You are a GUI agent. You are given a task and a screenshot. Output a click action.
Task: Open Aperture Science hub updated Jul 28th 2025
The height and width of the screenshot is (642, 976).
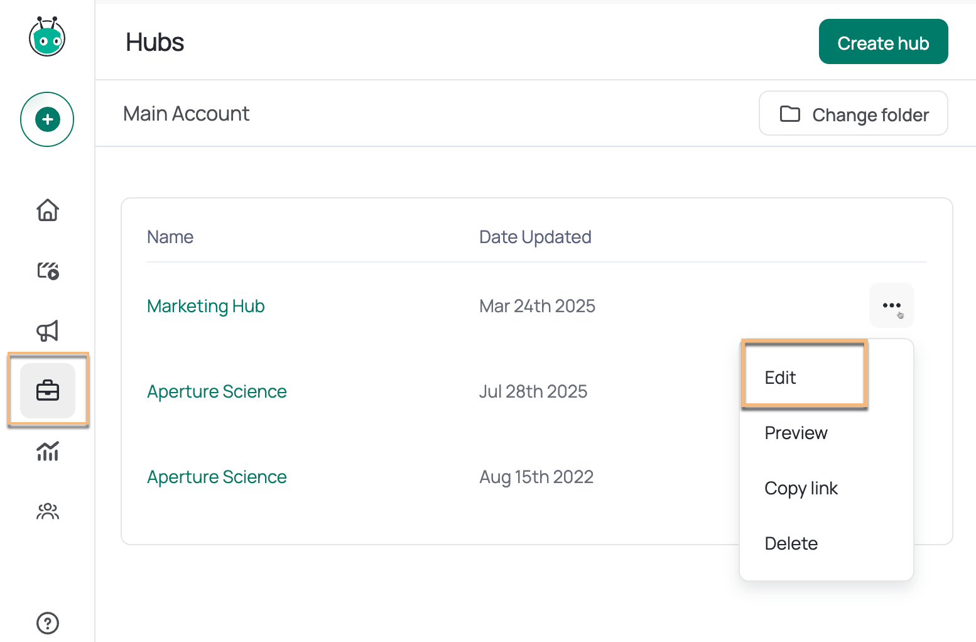[x=217, y=391]
